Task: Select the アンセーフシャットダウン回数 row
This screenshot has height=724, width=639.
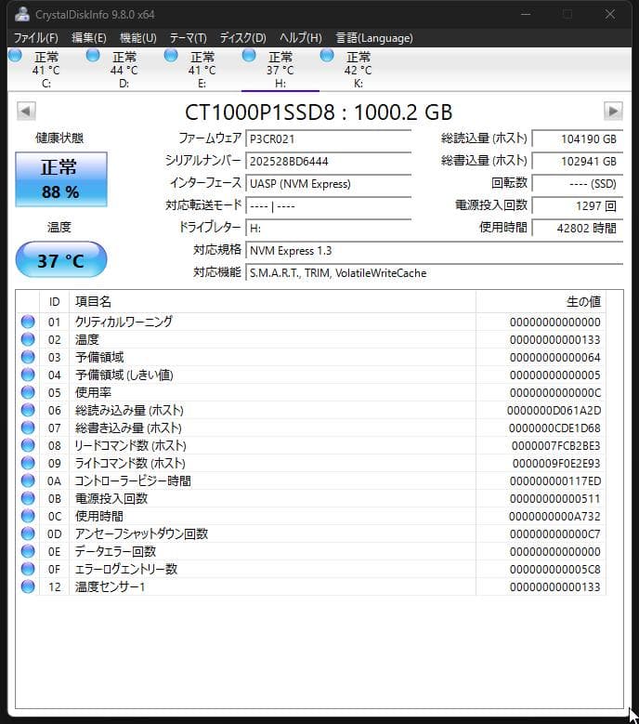Action: (311, 533)
